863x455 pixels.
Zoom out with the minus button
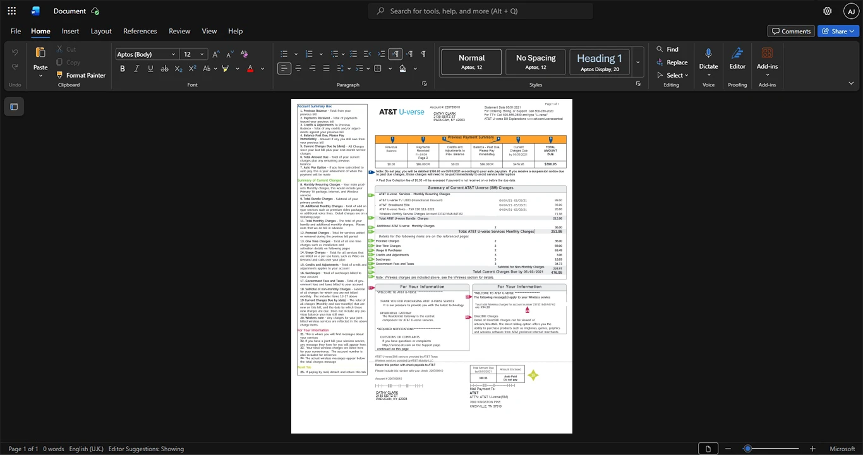727,449
